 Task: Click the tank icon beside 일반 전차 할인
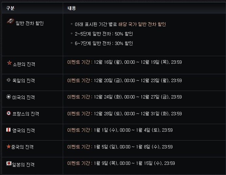pos(10,21)
